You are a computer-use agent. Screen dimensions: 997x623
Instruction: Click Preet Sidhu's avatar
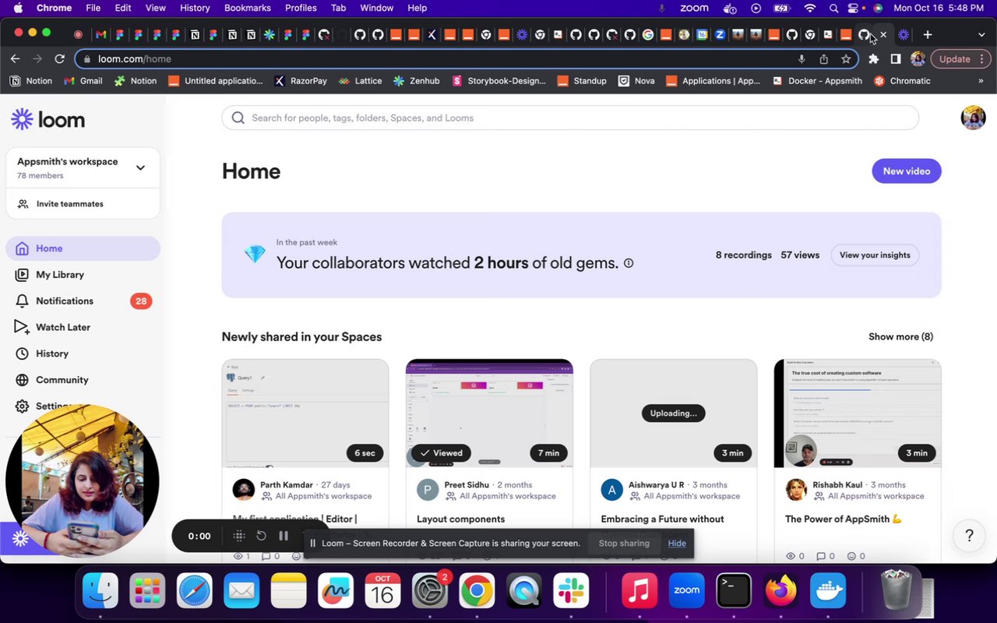click(428, 490)
